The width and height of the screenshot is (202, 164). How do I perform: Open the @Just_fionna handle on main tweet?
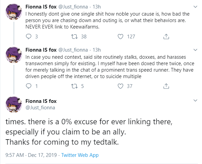(40, 108)
